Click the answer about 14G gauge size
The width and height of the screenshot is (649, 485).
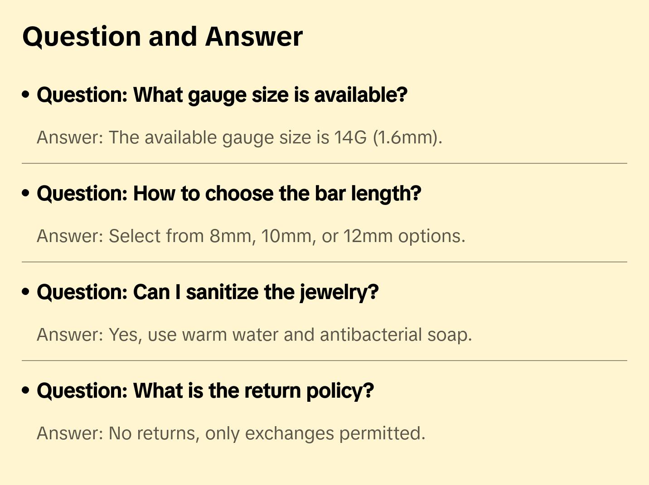239,138
